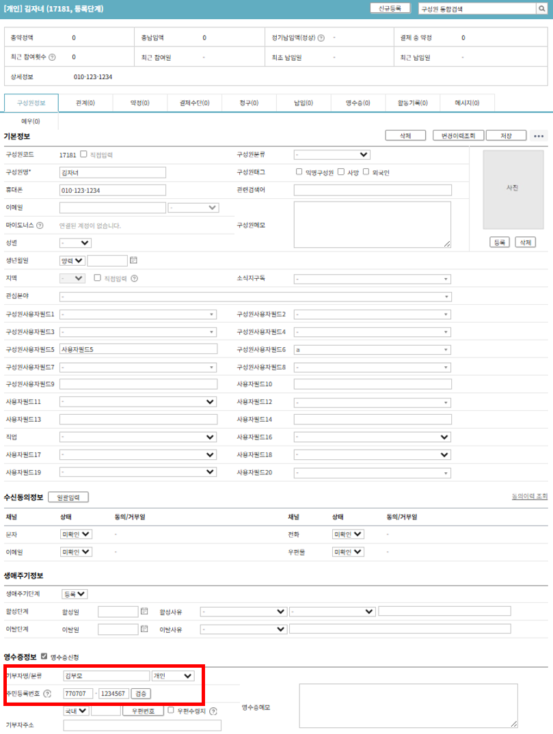The width and height of the screenshot is (553, 734).
Task: Open help icon next to 최근 참여횟수
Action: pyautogui.click(x=53, y=57)
